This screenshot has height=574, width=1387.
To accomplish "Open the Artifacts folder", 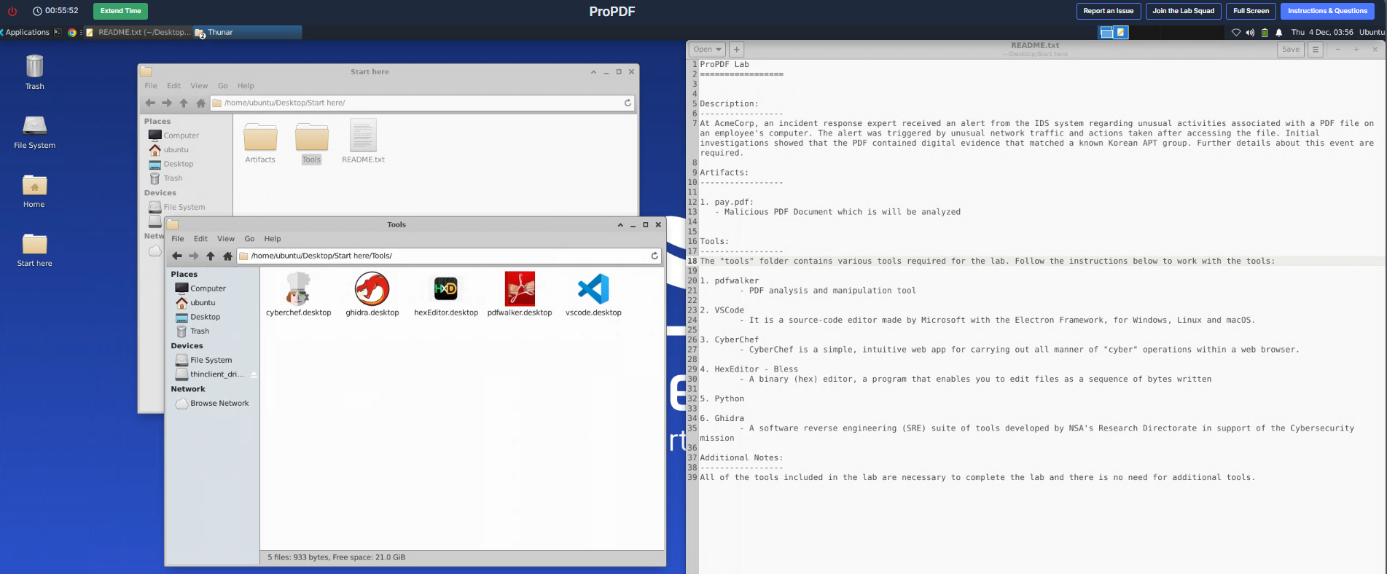I will (260, 138).
